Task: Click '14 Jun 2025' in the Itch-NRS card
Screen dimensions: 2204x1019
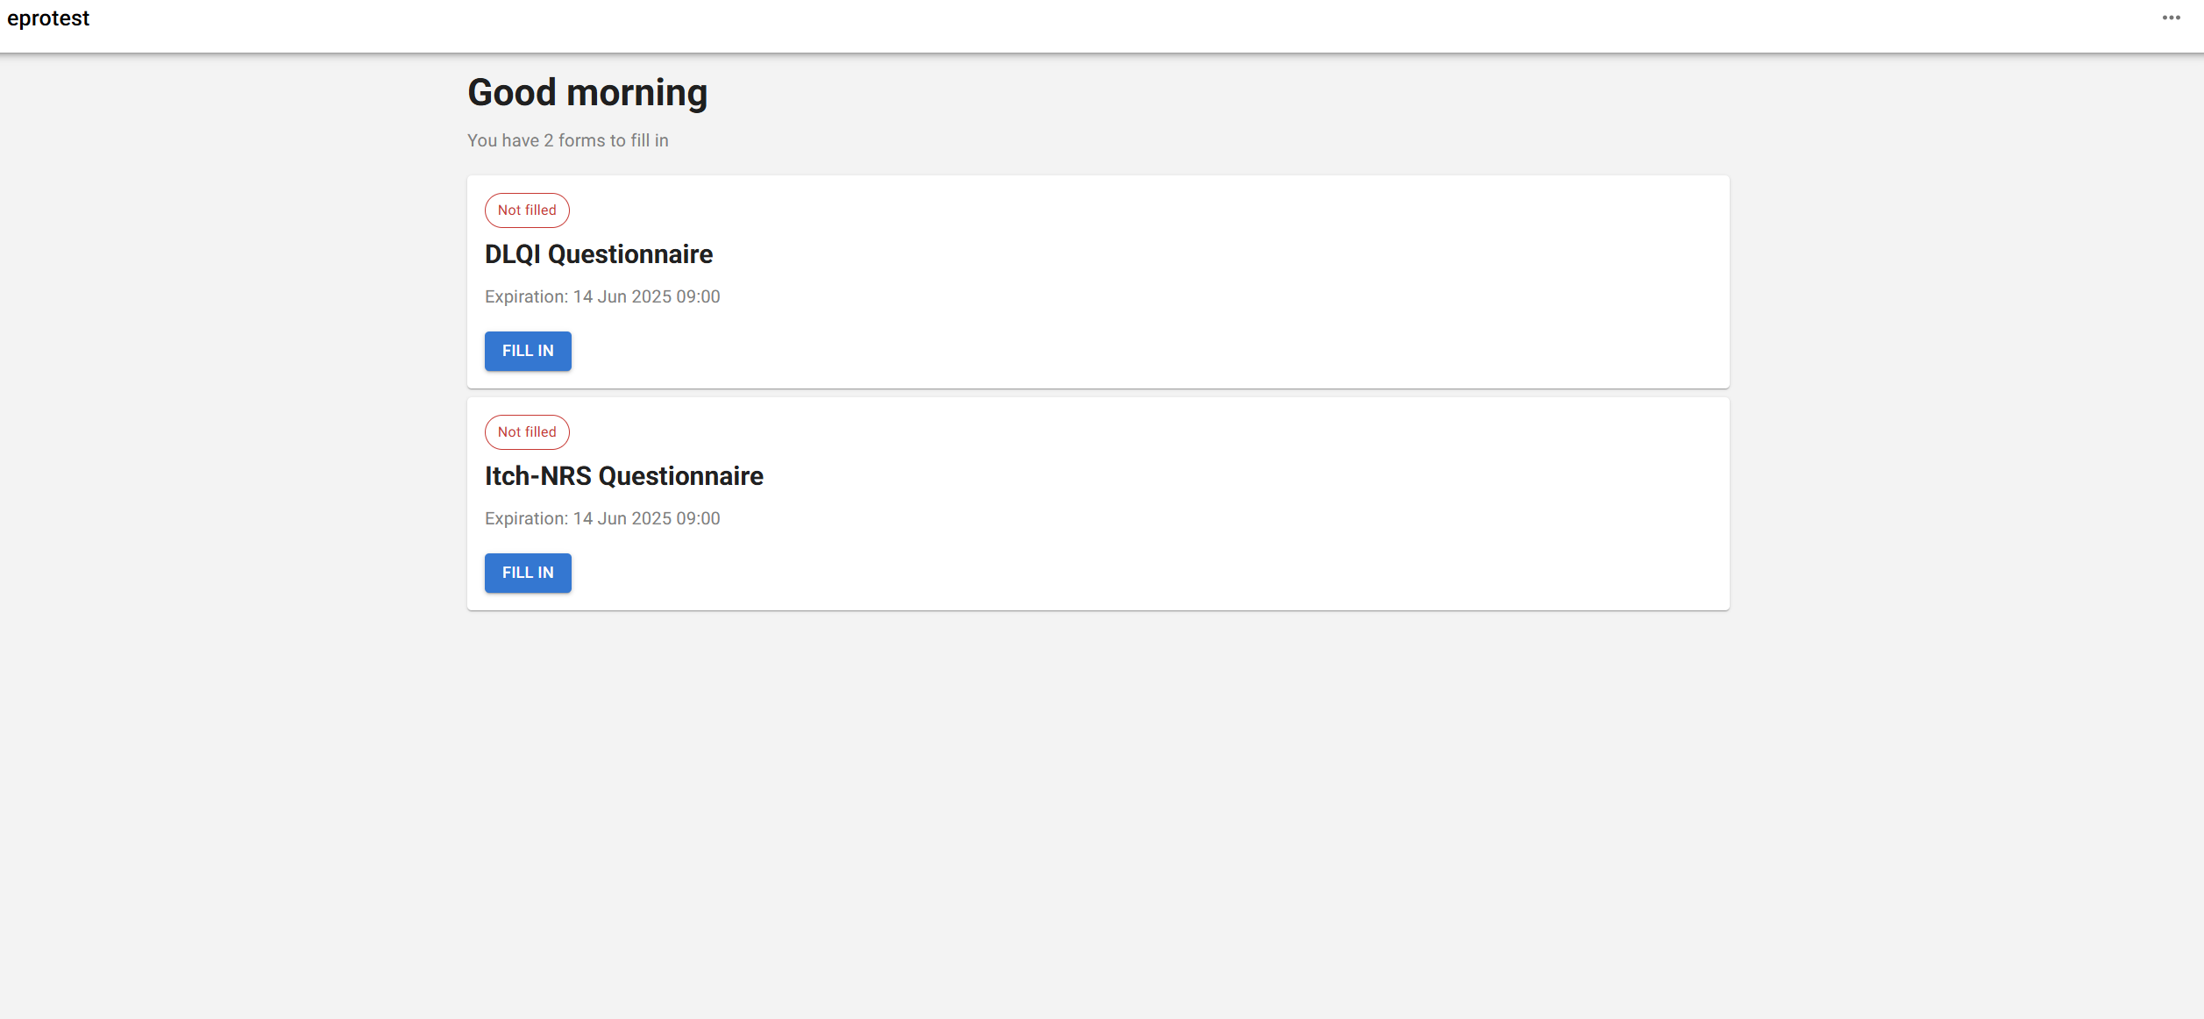Action: (622, 519)
